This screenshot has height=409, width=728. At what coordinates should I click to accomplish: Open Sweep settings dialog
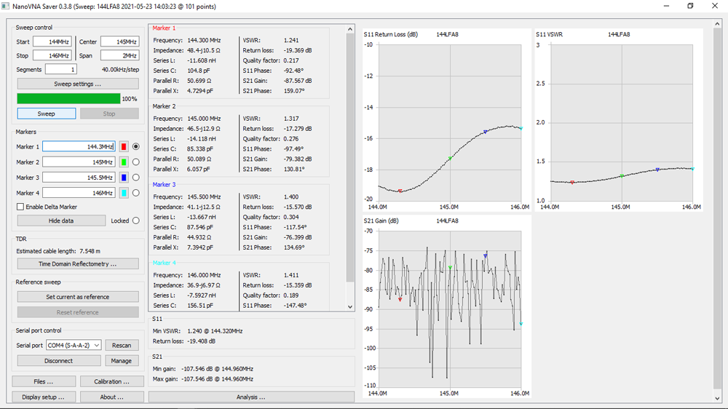(78, 84)
